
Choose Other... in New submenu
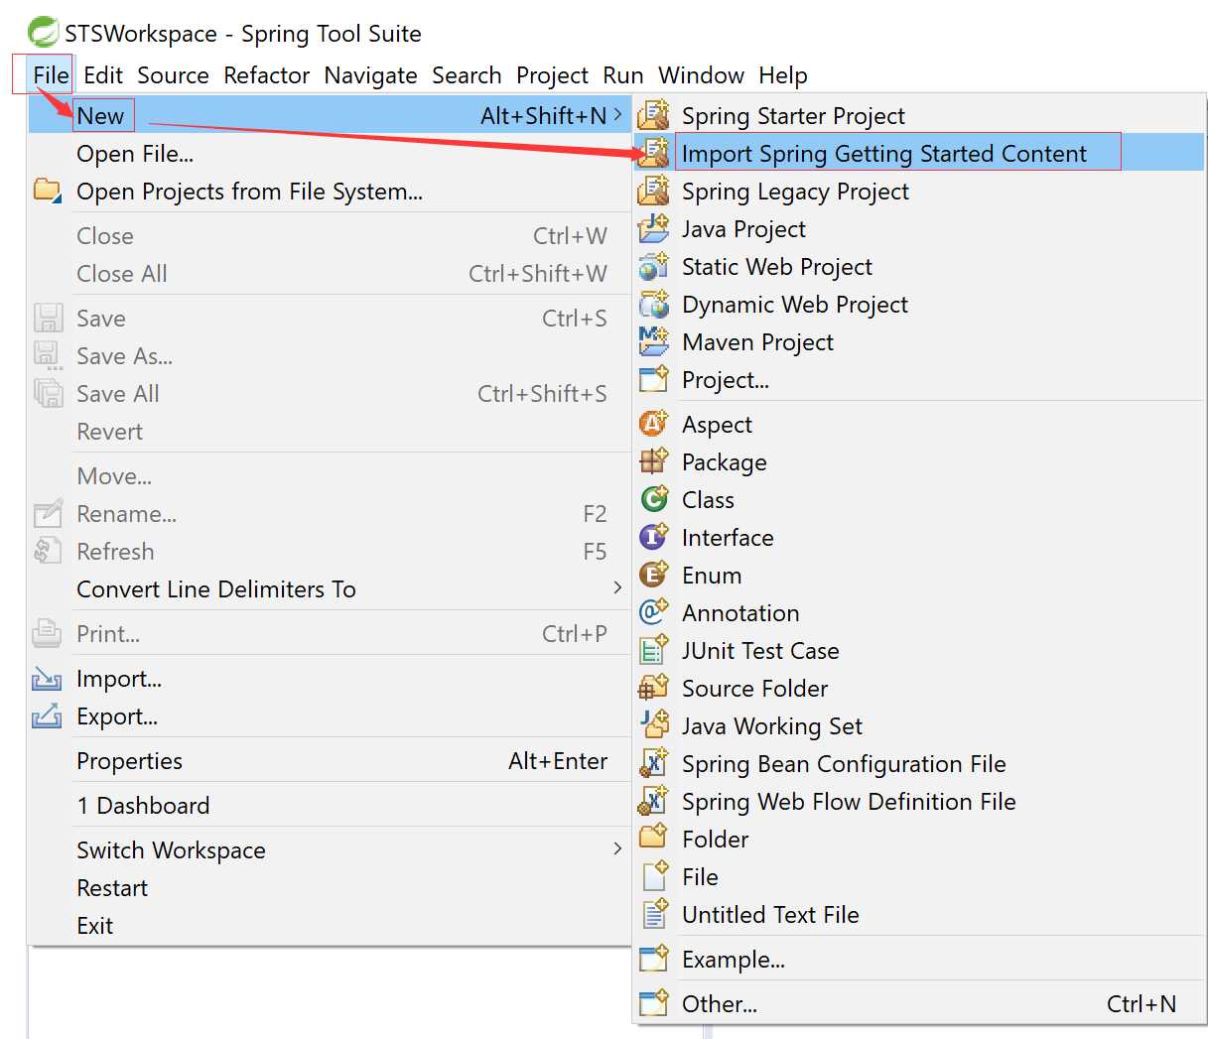click(x=919, y=1003)
